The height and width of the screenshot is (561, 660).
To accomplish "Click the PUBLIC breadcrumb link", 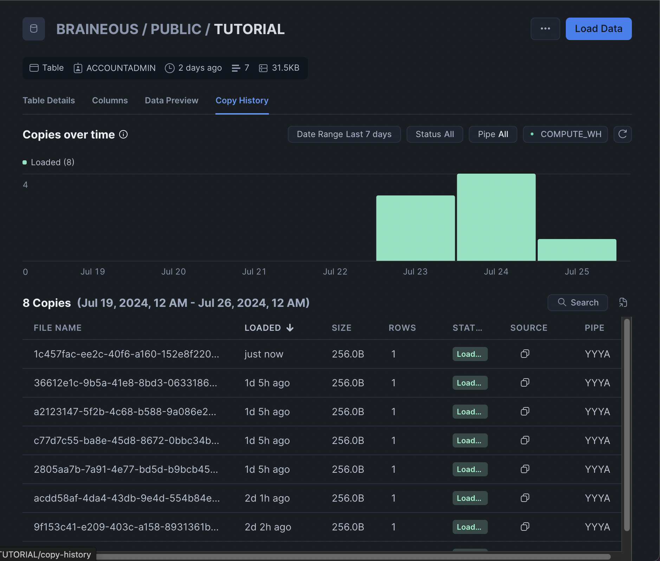I will [176, 29].
